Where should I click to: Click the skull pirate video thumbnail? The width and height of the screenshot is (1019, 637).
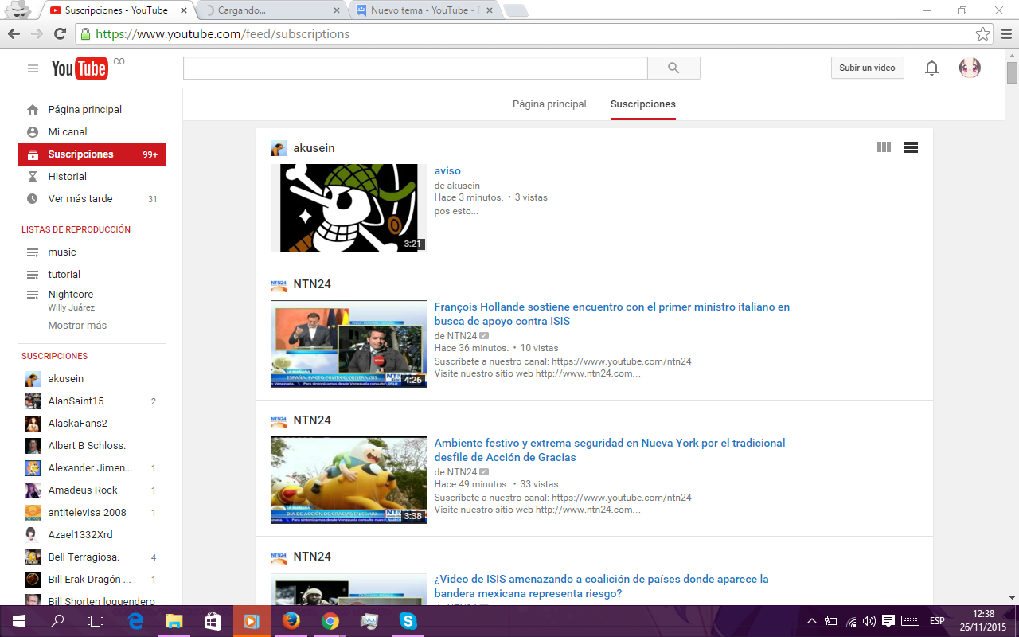tap(349, 208)
